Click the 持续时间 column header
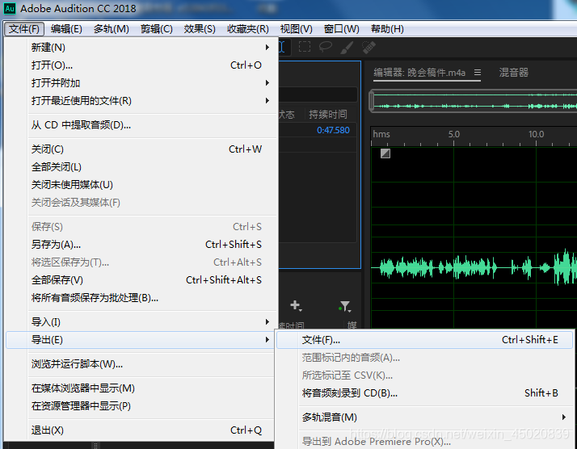Image resolution: width=577 pixels, height=449 pixels. 328,115
